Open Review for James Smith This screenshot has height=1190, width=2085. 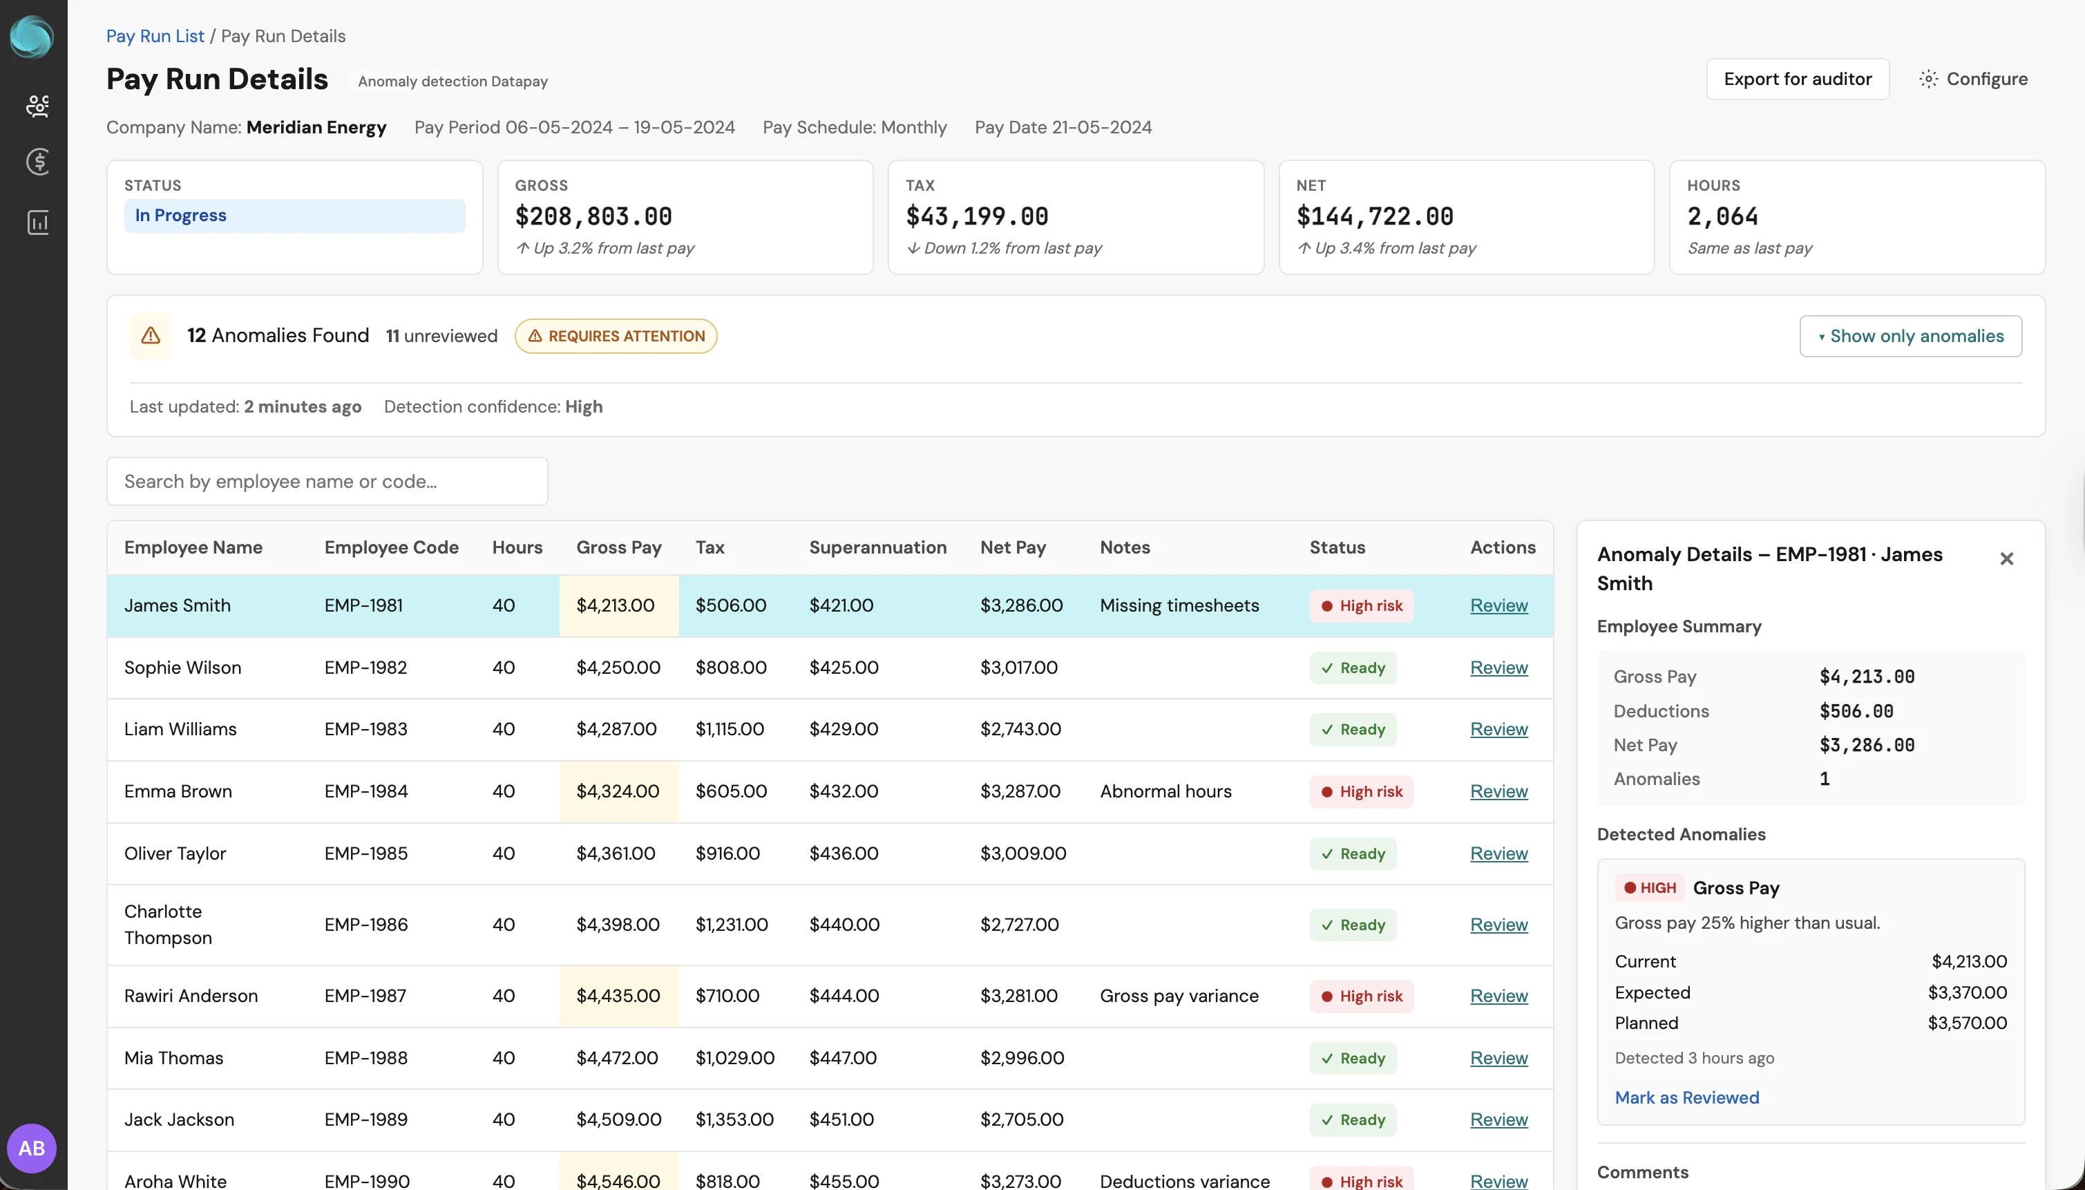point(1498,605)
